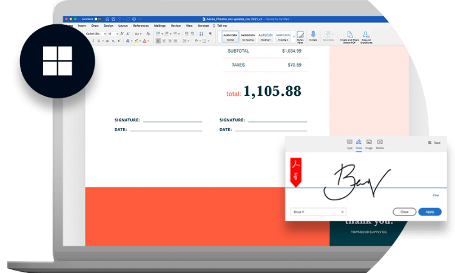Image resolution: width=455 pixels, height=273 pixels.
Task: Open the Mailings ribbon tab
Action: 160,26
